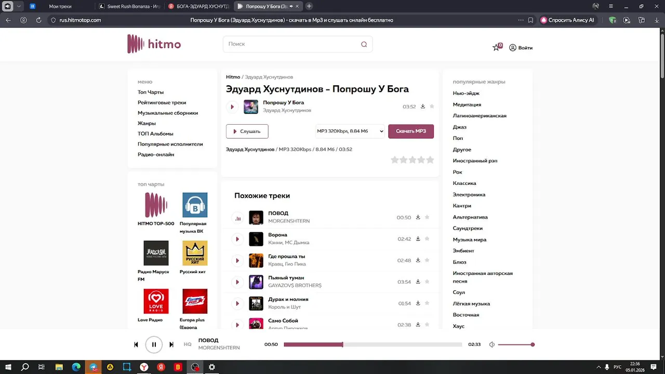Favorite Где прошла ты star
The height and width of the screenshot is (374, 665).
pyautogui.click(x=427, y=260)
